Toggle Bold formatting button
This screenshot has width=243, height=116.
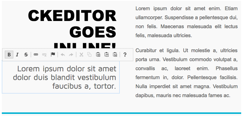9,55
